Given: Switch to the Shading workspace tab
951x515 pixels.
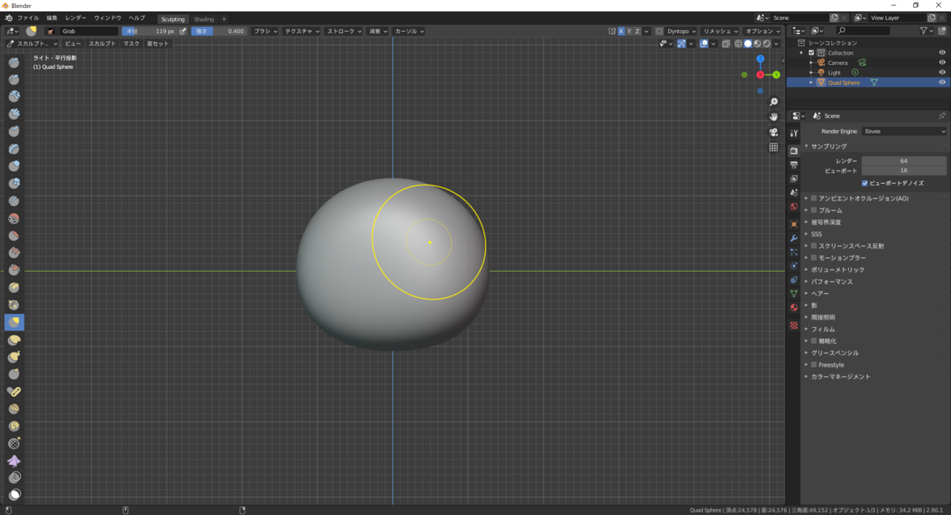Looking at the screenshot, I should (204, 19).
